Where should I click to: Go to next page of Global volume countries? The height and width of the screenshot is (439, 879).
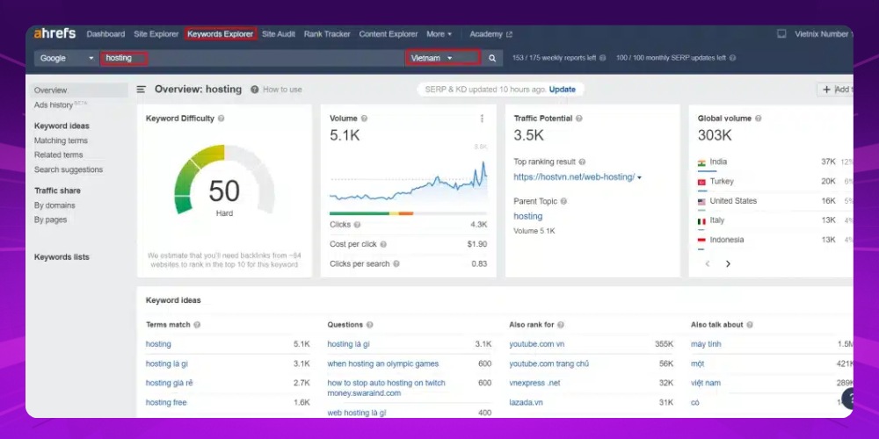click(x=728, y=263)
